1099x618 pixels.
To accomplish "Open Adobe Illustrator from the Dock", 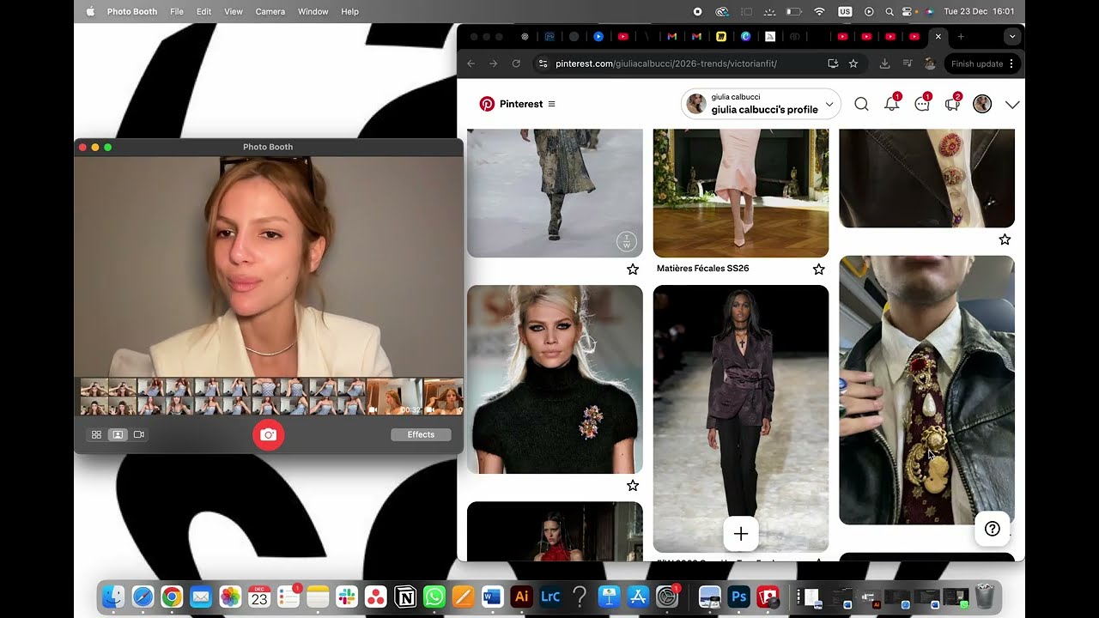I will [x=521, y=597].
